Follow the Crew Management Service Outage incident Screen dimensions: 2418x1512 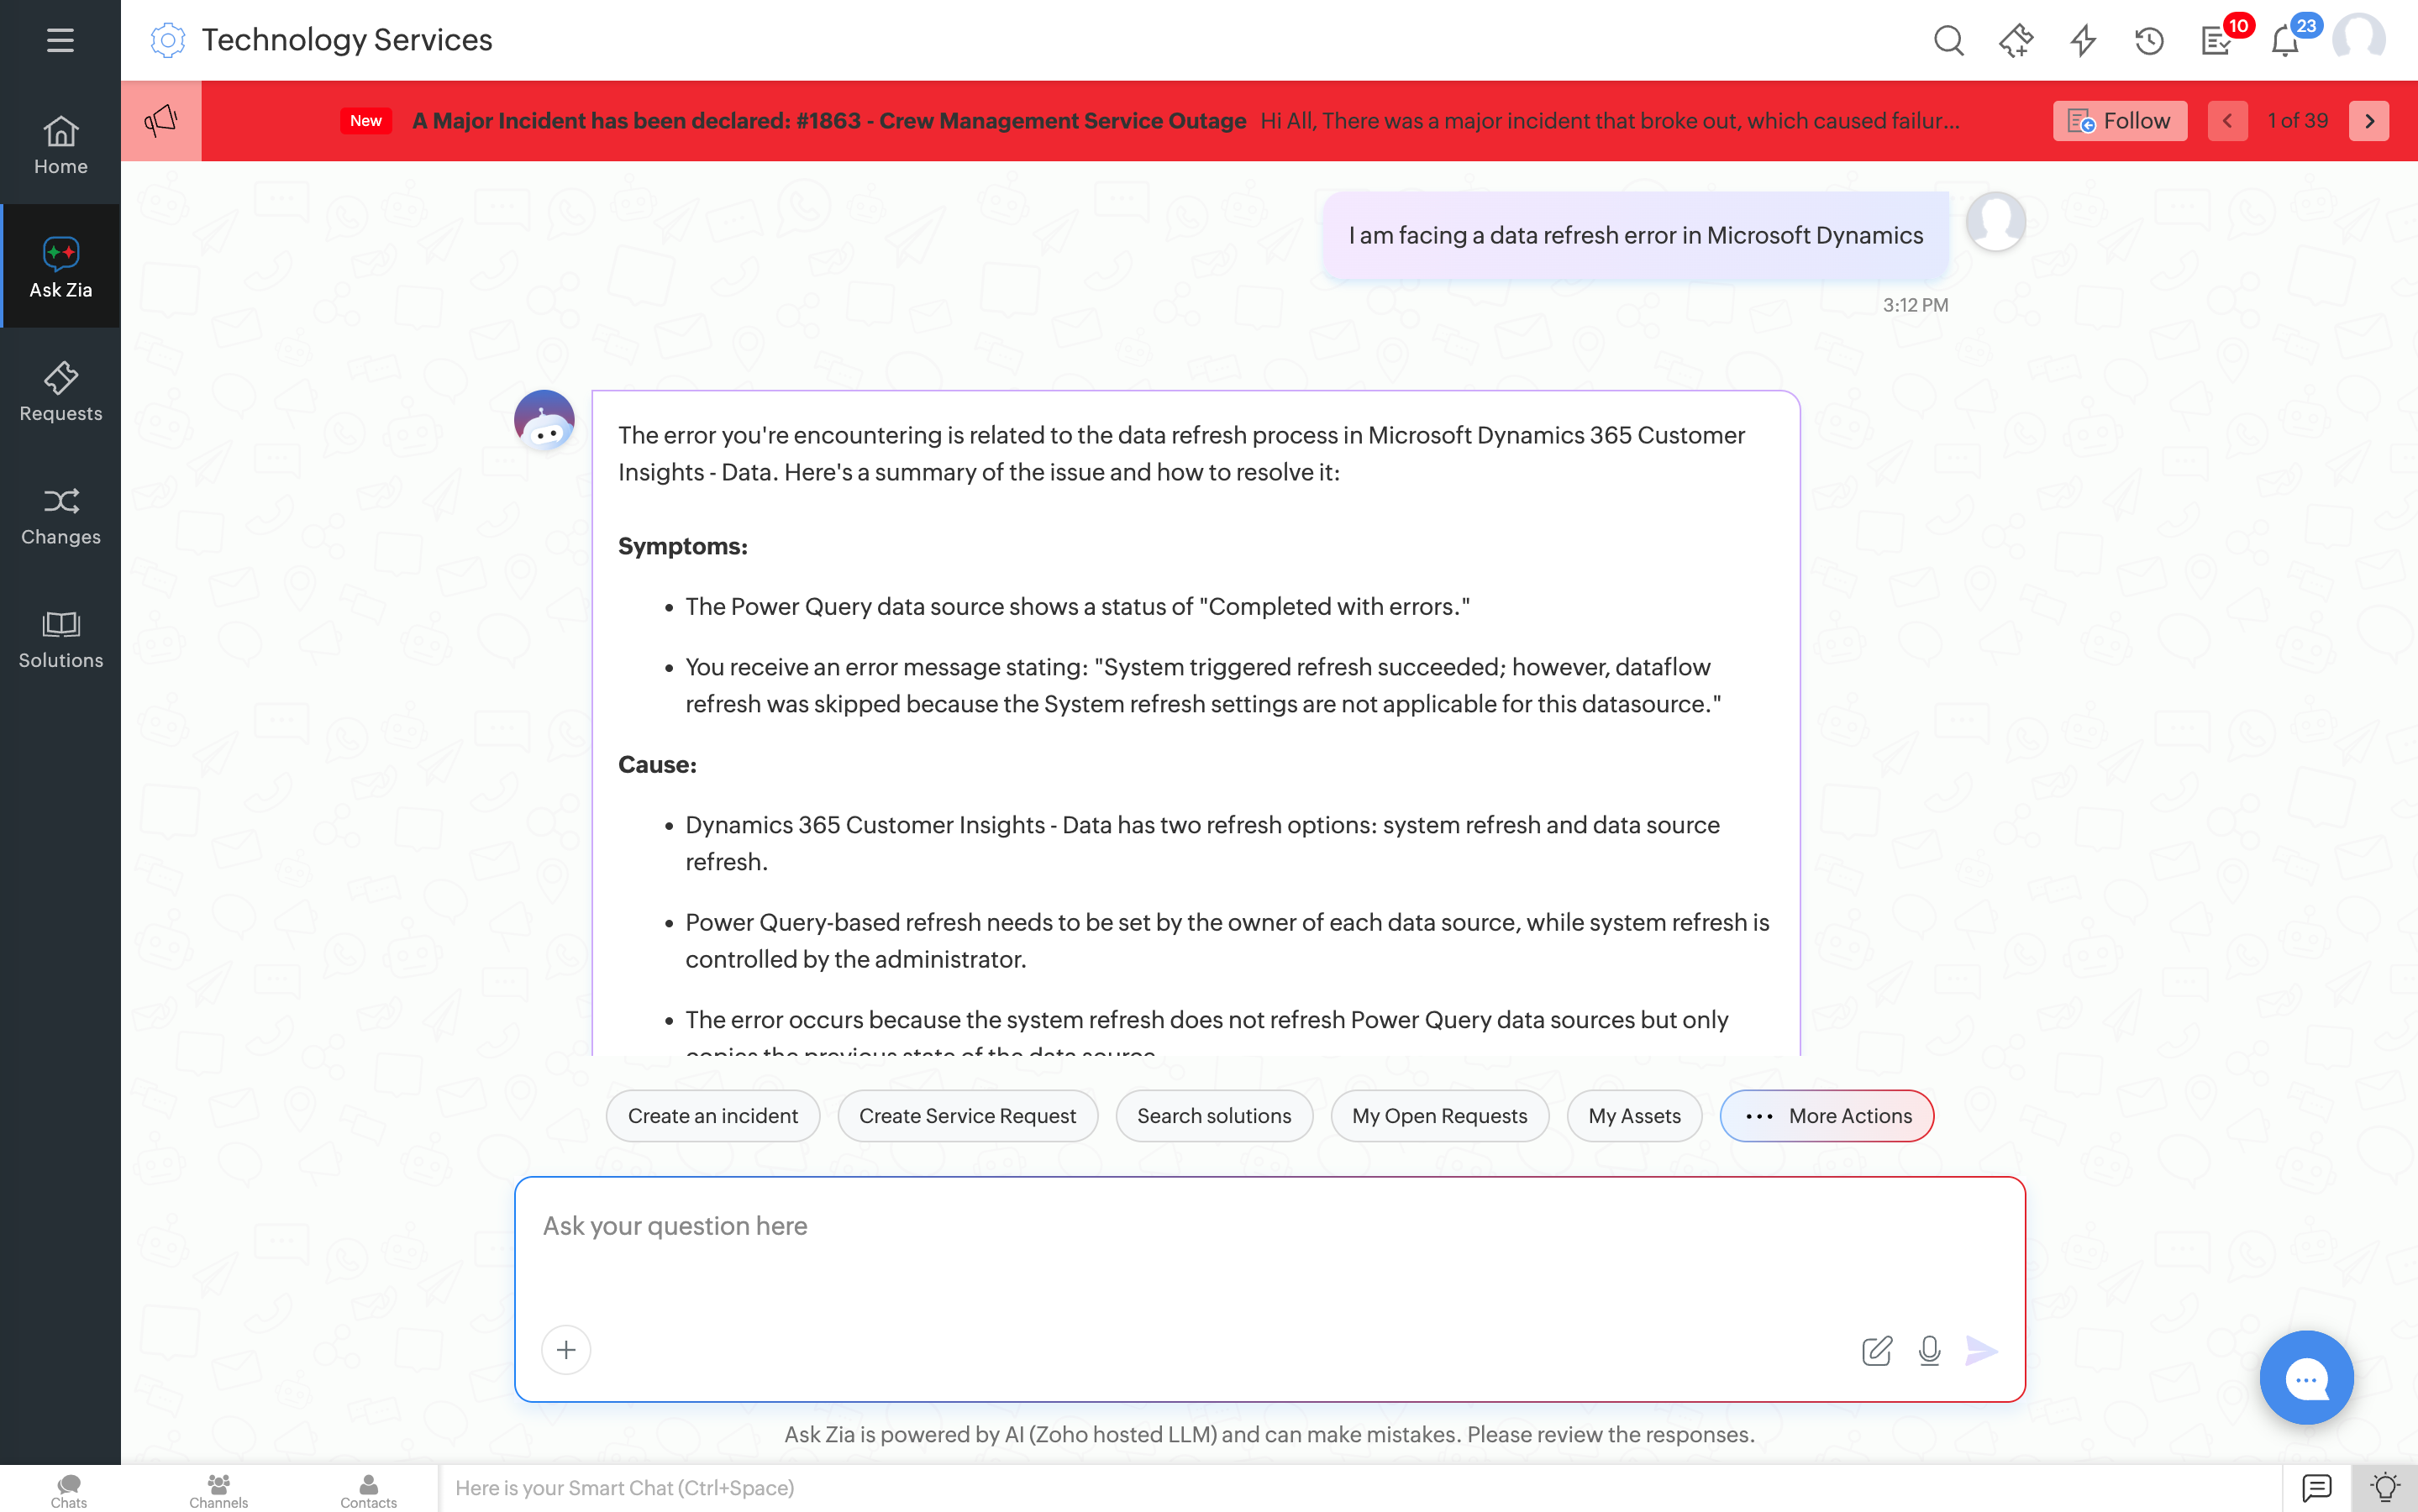click(x=2120, y=120)
